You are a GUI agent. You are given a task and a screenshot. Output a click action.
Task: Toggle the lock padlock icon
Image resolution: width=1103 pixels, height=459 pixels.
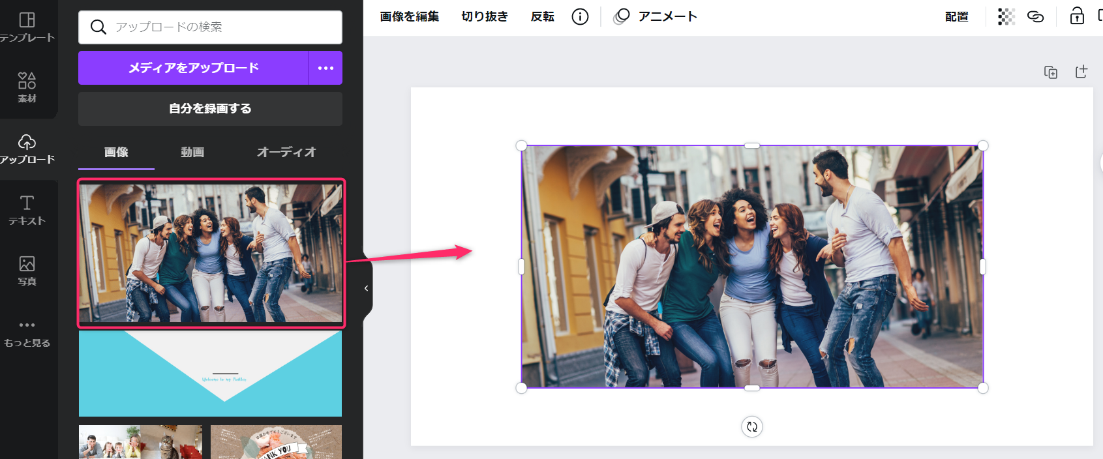(x=1077, y=16)
